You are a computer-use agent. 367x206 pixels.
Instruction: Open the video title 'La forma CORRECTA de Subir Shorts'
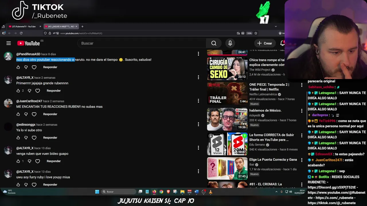click(x=272, y=137)
